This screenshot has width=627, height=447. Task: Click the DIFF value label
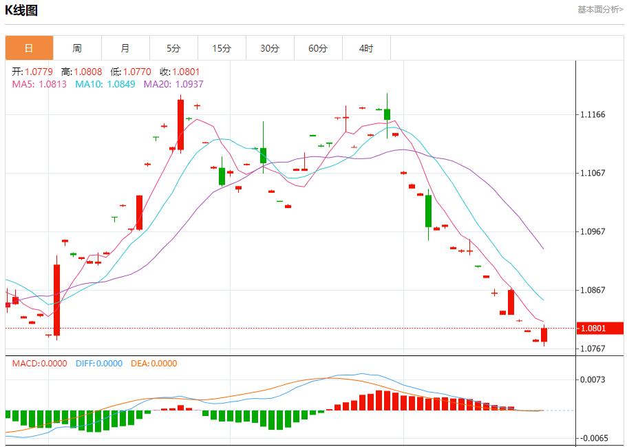tap(99, 364)
